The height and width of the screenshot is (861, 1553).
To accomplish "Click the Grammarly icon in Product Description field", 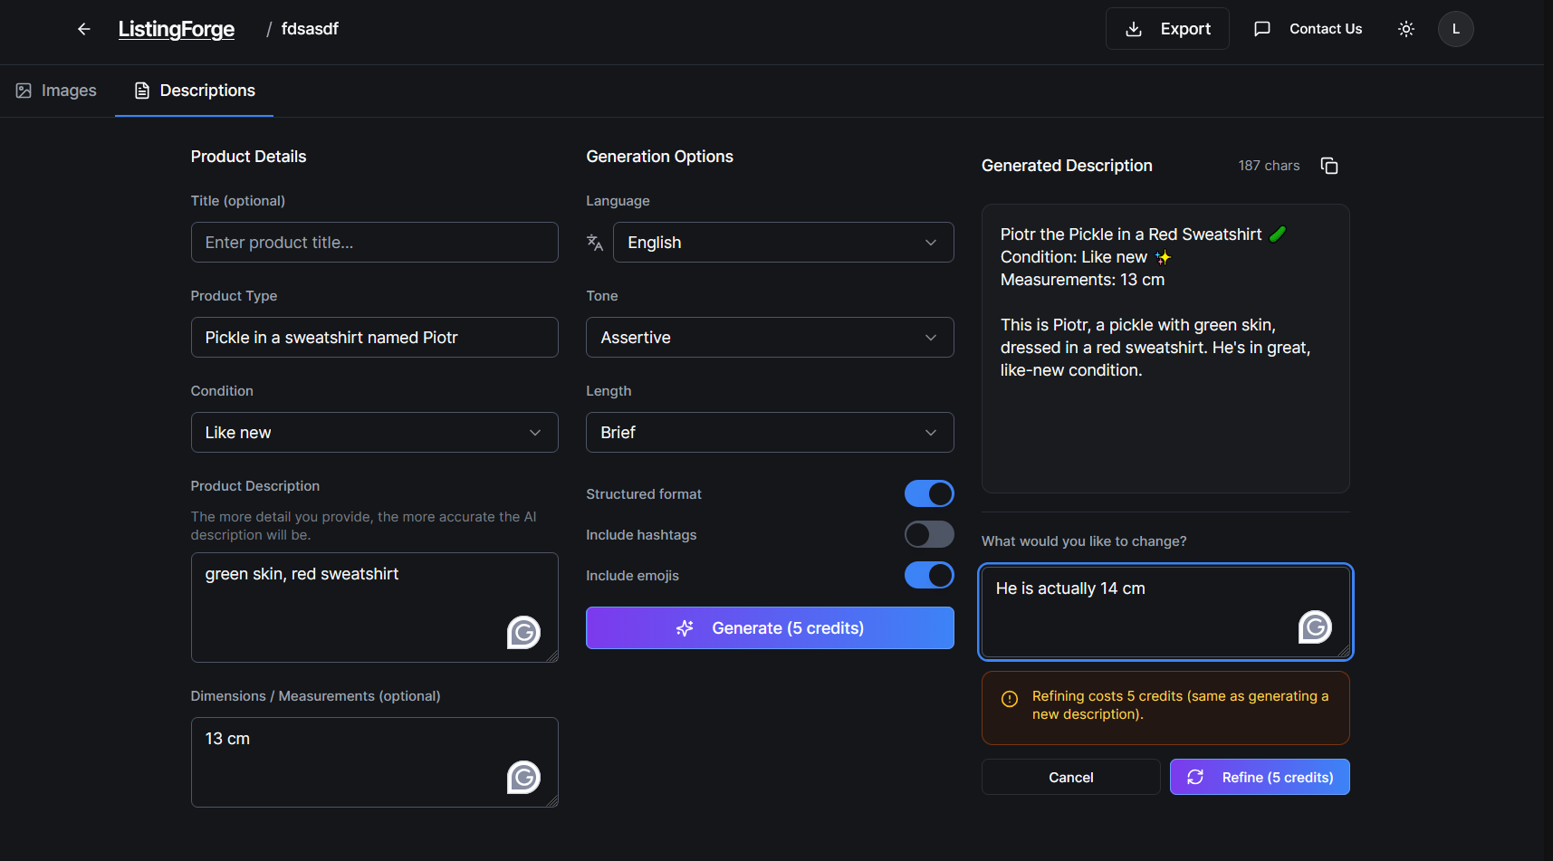I will pyautogui.click(x=523, y=633).
